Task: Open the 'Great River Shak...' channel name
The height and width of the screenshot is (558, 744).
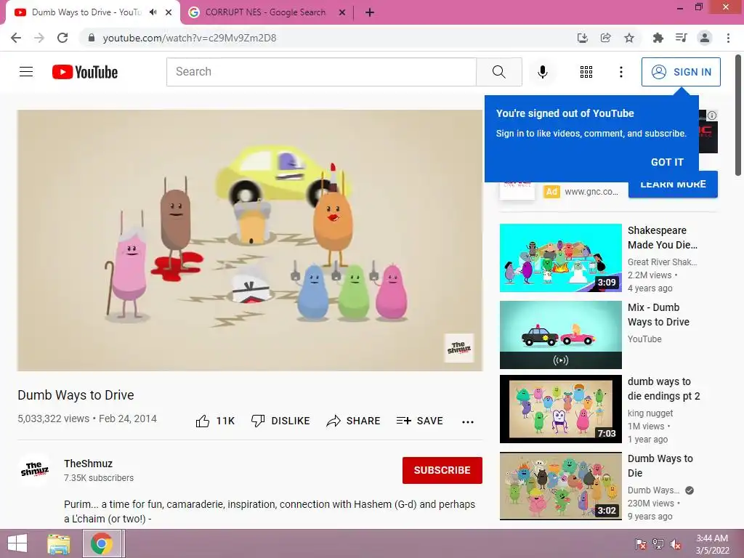Action: (662, 262)
